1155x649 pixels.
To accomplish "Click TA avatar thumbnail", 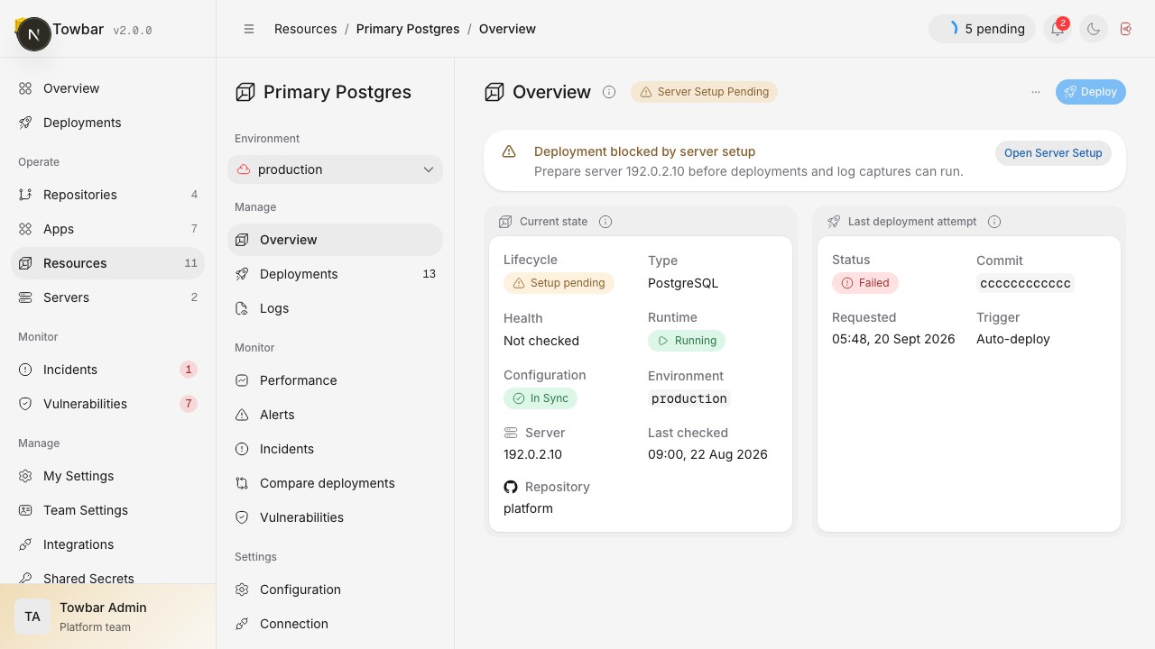I will 32,617.
